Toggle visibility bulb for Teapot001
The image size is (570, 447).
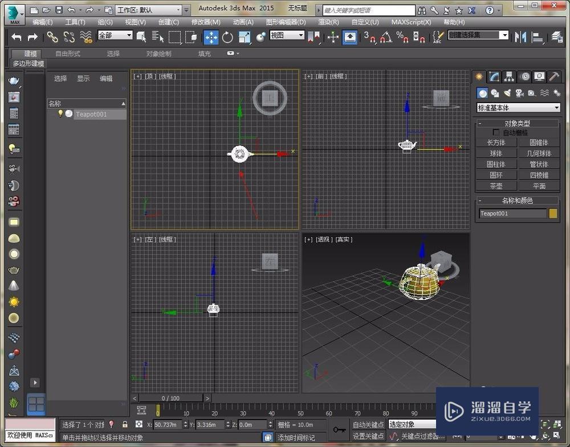pyautogui.click(x=60, y=114)
